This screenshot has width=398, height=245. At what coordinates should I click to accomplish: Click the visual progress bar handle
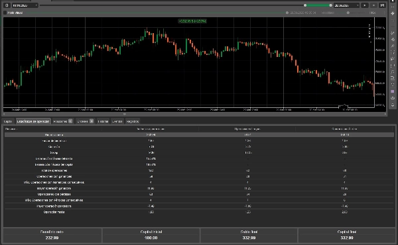pos(287,13)
